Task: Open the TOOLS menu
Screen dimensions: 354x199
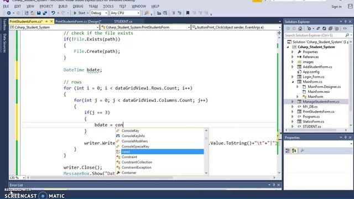Action: pos(108,6)
